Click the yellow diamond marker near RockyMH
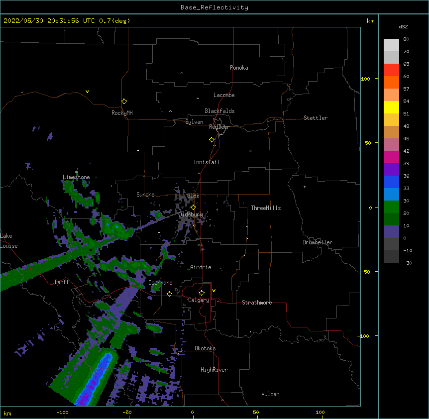429x419 pixels. click(x=124, y=102)
